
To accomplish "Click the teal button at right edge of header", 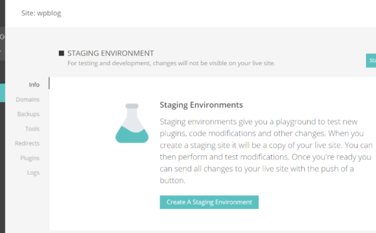I will [371, 61].
